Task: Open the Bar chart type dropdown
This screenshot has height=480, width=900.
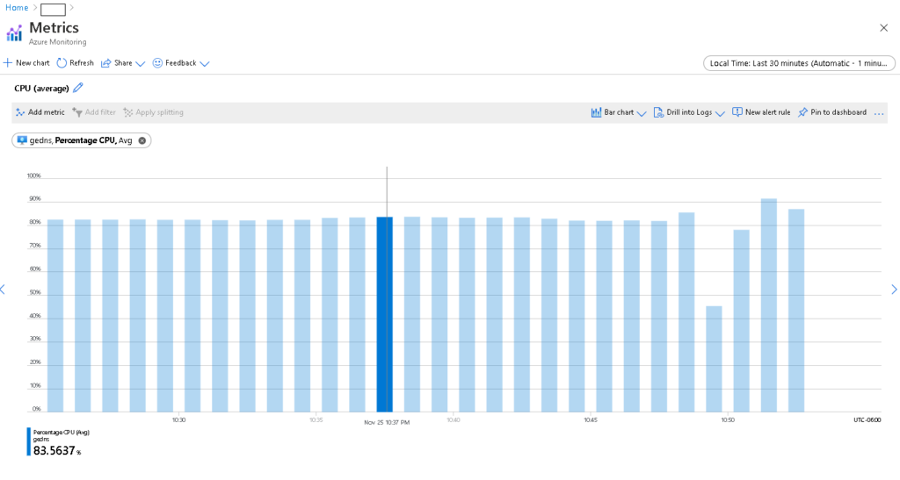Action: click(619, 112)
